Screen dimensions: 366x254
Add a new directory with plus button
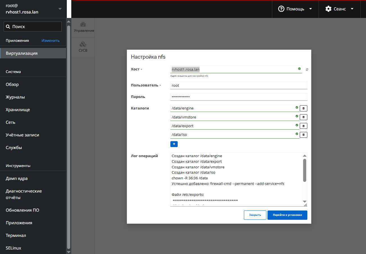pos(174,144)
